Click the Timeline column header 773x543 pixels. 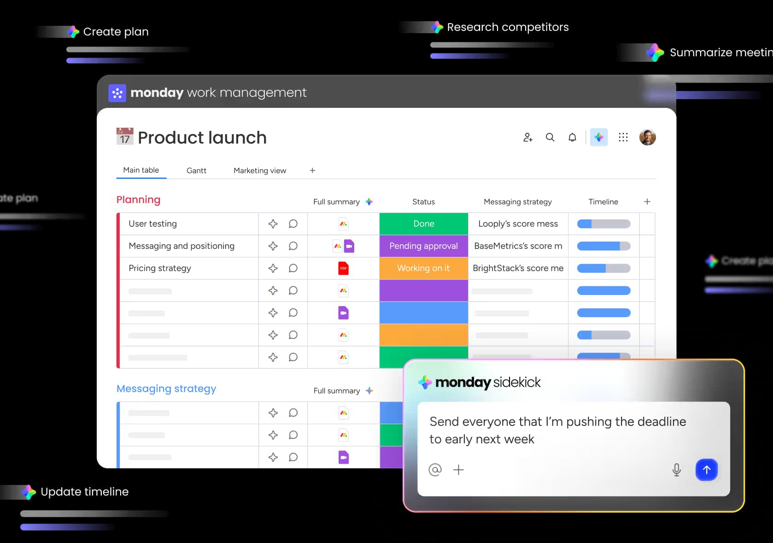click(603, 202)
